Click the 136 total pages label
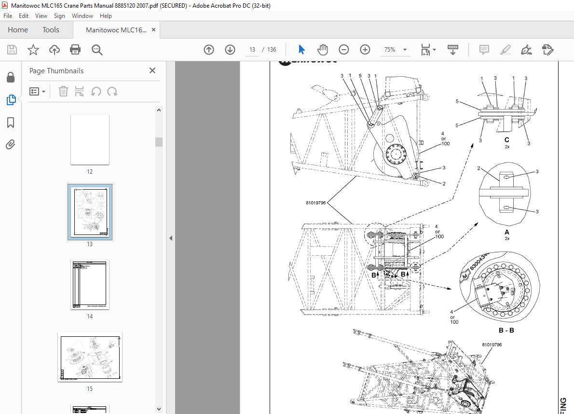Viewport: 574px width, 414px height. click(x=272, y=50)
